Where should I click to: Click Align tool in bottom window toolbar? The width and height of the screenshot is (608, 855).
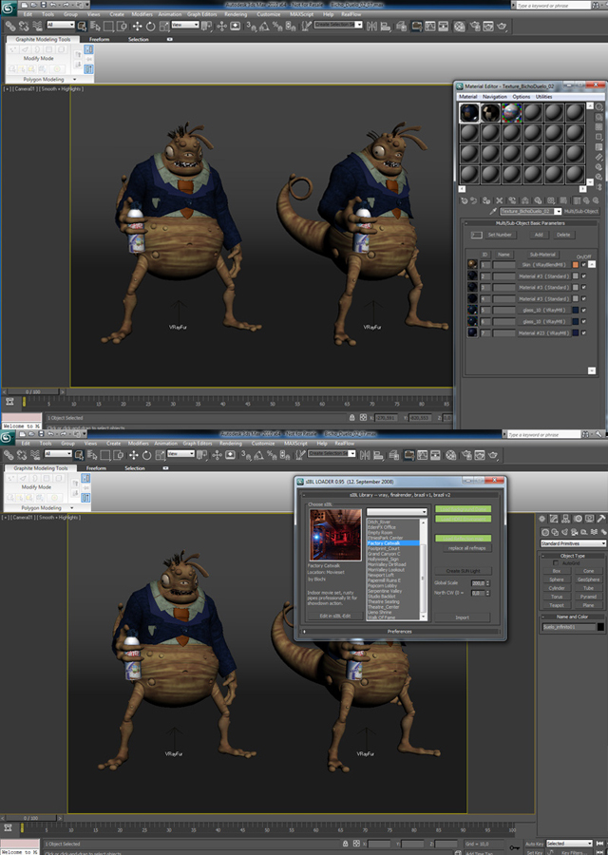tap(378, 455)
